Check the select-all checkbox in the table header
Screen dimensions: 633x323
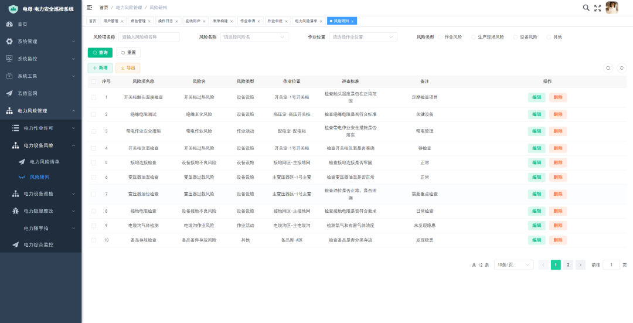point(94,81)
